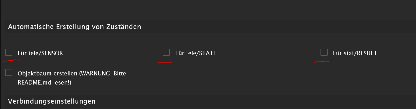Focus the leftmost input field at top
Image resolution: width=416 pixels, height=109 pixels.
(80, 1)
